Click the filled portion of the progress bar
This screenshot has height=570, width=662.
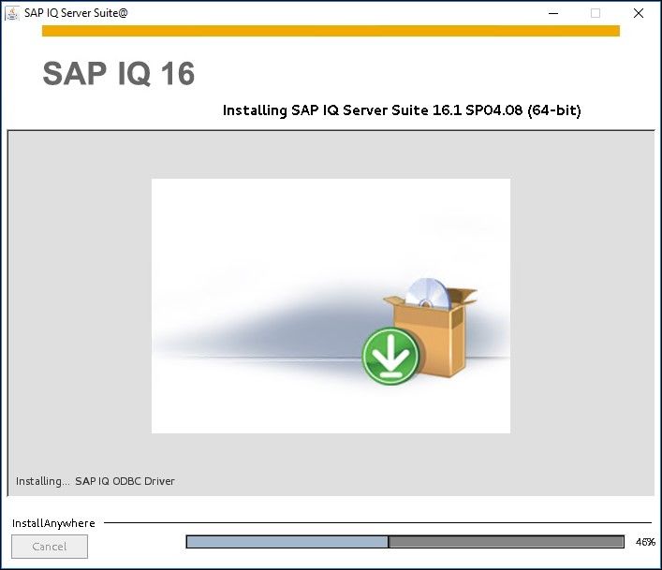pos(287,542)
